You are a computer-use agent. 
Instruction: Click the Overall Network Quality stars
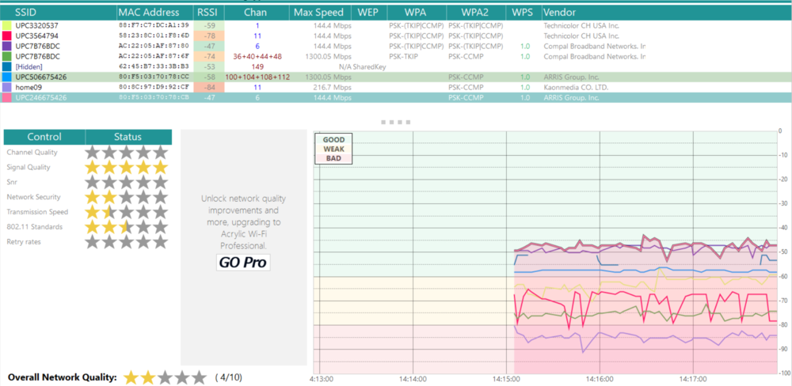tap(164, 377)
